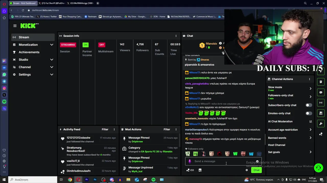Click the broadcast signal icon in right rail
This screenshot has height=183, width=327.
[x=321, y=103]
